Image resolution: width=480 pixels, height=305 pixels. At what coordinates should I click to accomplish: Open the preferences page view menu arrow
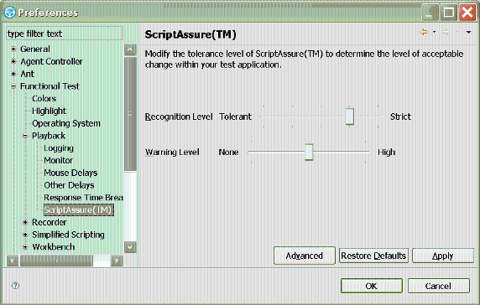[468, 32]
